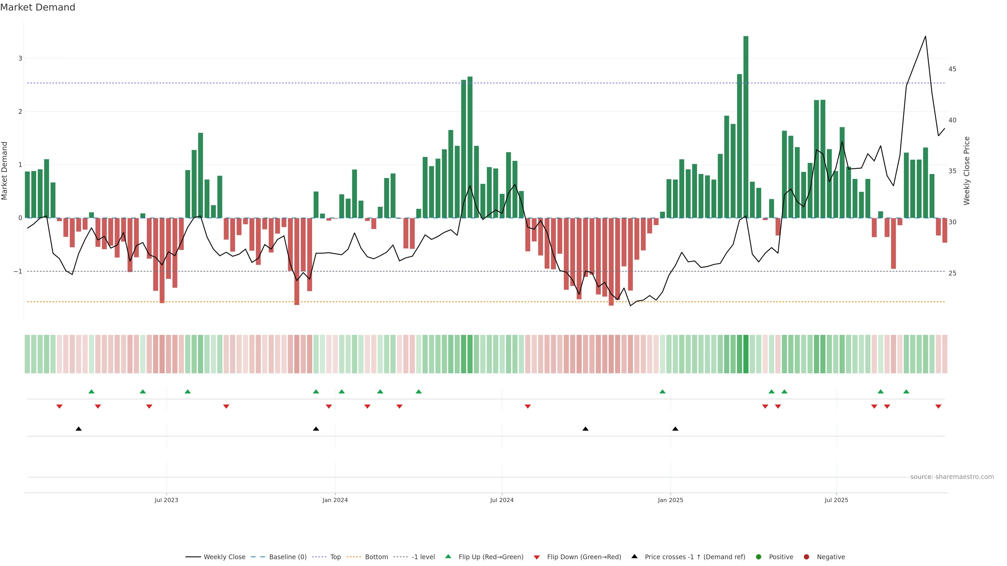Click the Market Demand chart title
This screenshot has width=1007, height=566.
point(38,7)
